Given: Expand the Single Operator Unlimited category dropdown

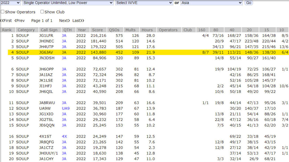Looking at the screenshot, I should click(x=68, y=3).
